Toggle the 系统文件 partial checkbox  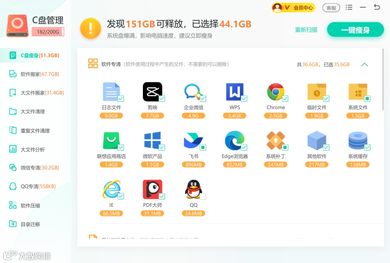click(x=367, y=98)
